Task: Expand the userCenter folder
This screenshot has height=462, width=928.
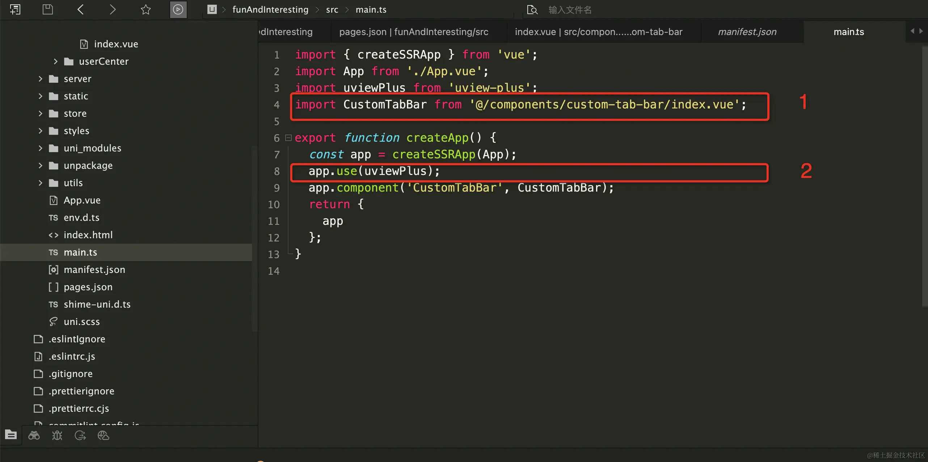Action: click(x=55, y=61)
